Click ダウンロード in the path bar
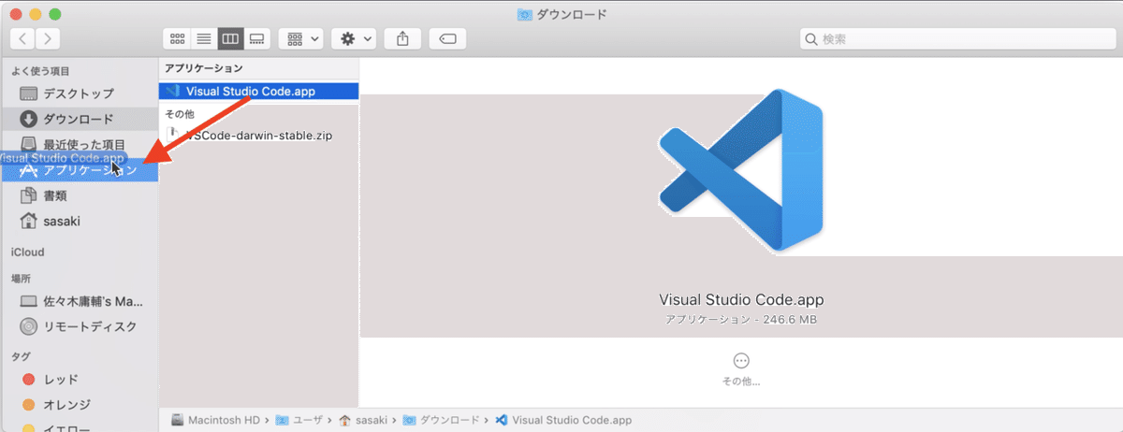Screen dimensions: 1123x432 coord(441,421)
